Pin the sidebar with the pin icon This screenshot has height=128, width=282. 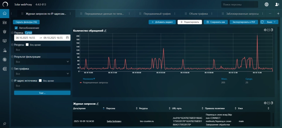(4, 123)
